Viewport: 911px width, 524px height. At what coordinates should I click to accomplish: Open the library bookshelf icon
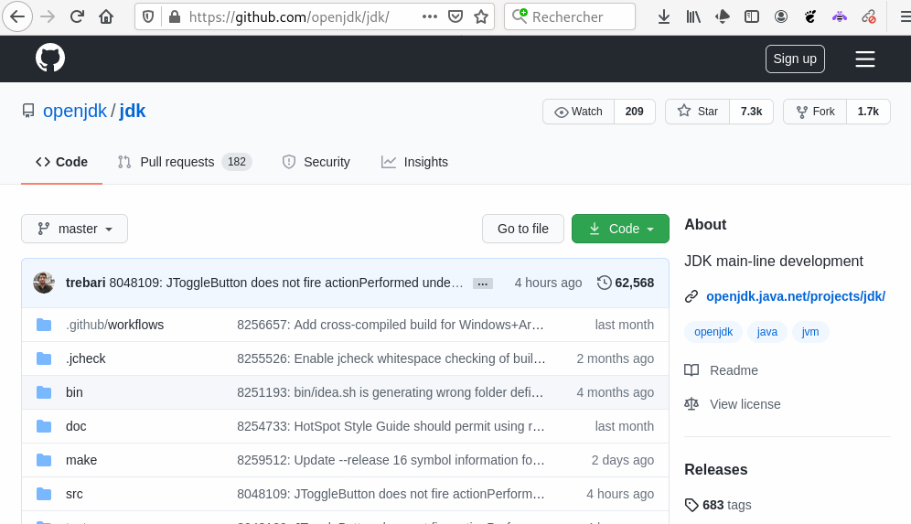coord(693,16)
